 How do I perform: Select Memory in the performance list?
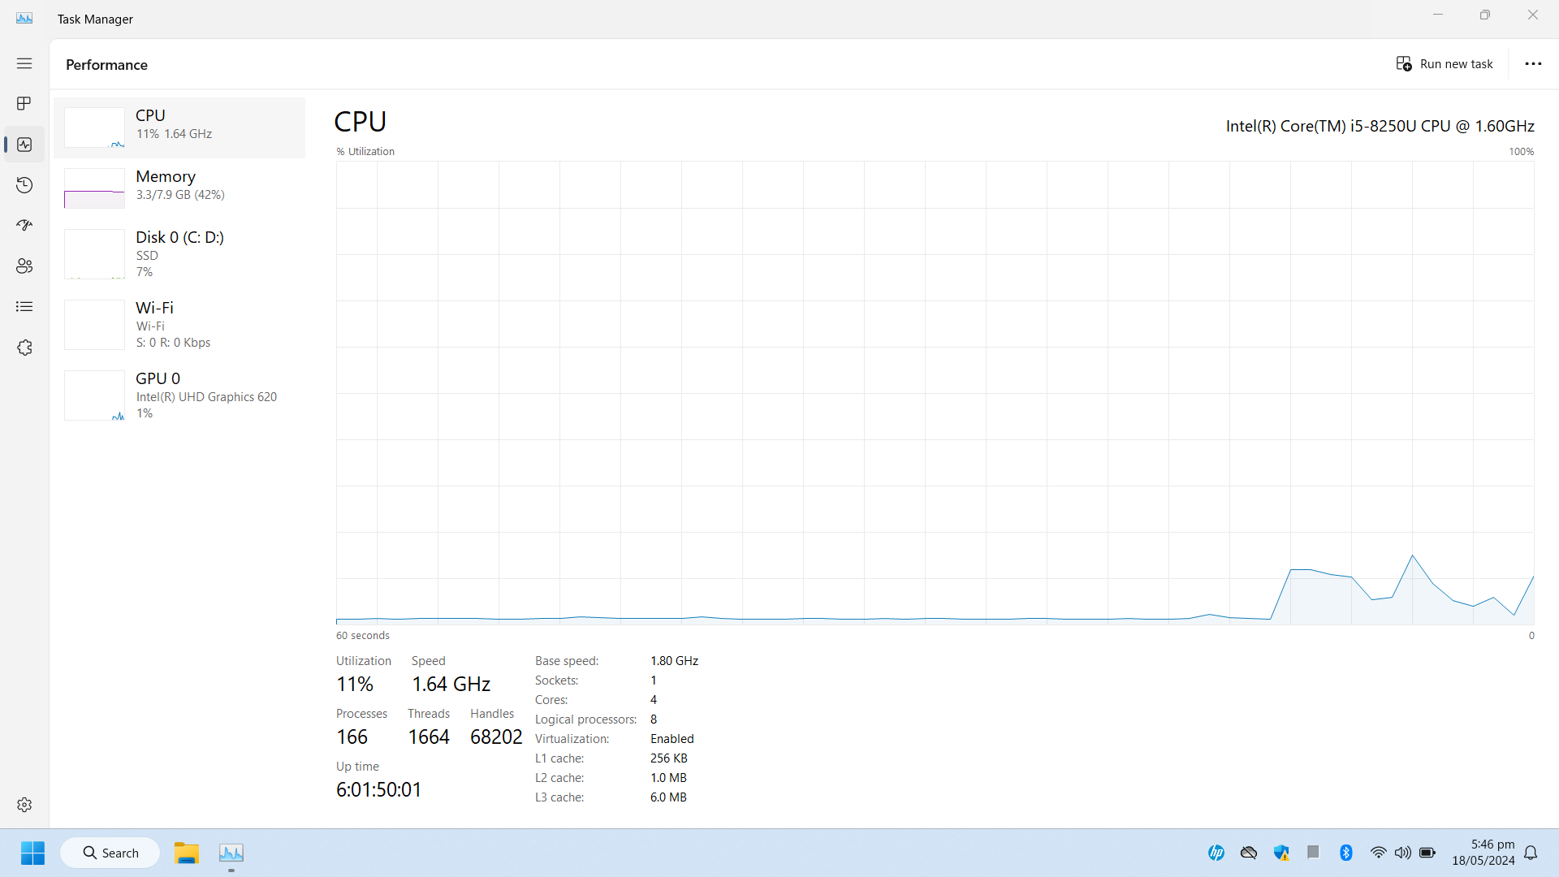179,188
